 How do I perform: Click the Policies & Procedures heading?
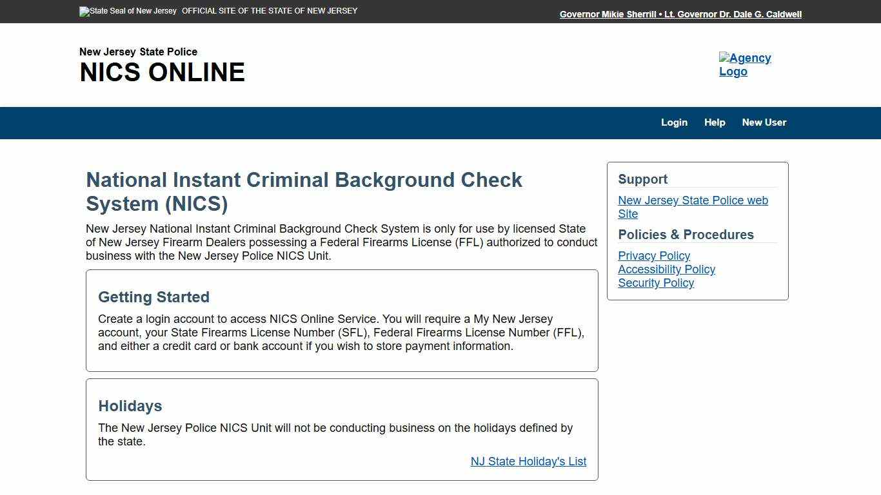686,235
